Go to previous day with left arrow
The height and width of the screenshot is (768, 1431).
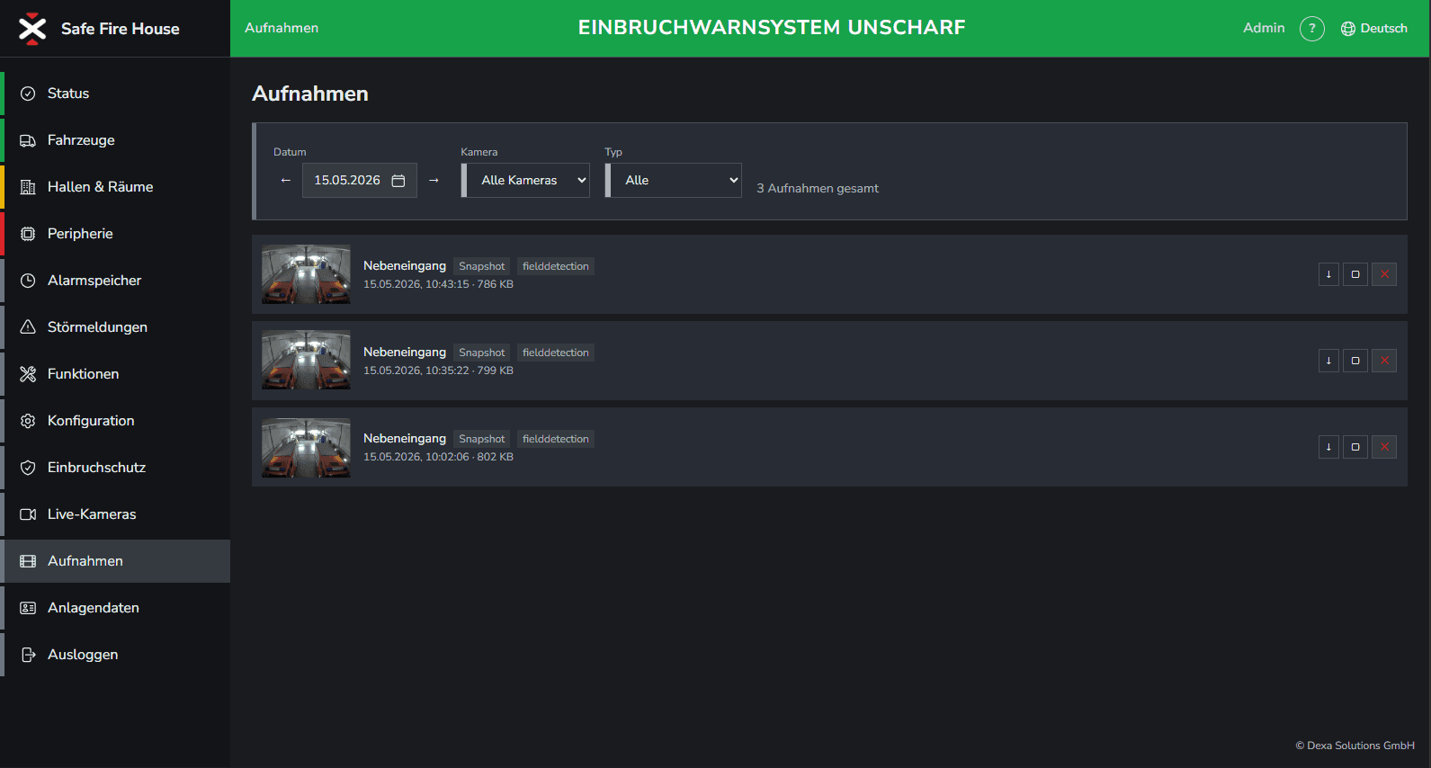coord(286,181)
